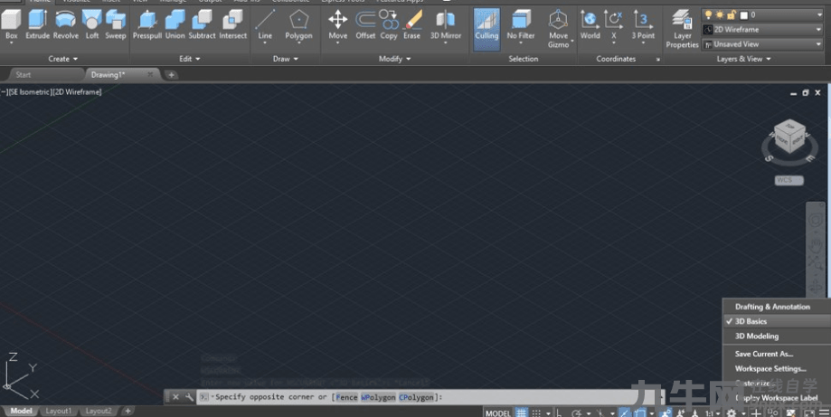
Task: Choose the Offset tool
Action: tap(365, 25)
